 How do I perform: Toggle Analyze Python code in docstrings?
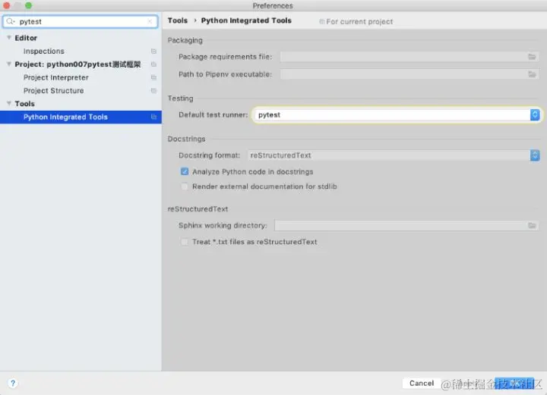pyautogui.click(x=185, y=171)
